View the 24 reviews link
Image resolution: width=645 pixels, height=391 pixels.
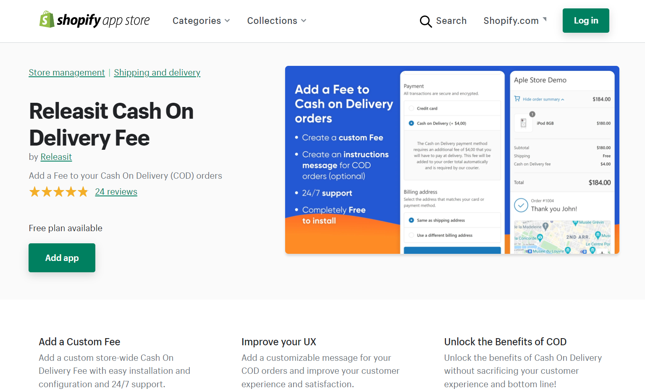116,192
